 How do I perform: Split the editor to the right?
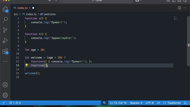179,8
